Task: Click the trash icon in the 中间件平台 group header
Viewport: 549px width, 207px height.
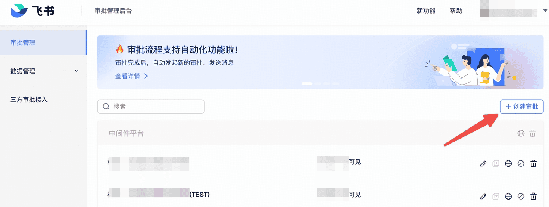Action: (x=533, y=133)
